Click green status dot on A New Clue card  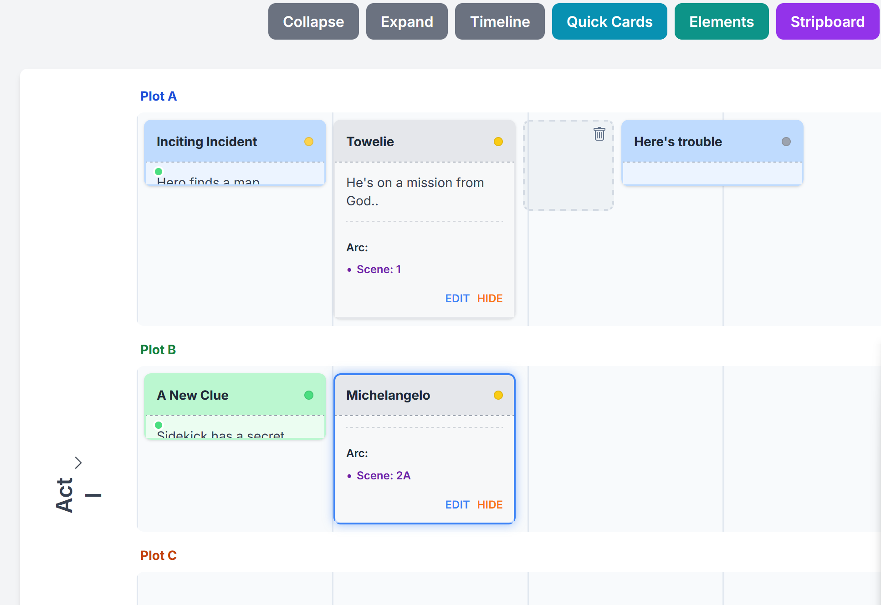308,395
